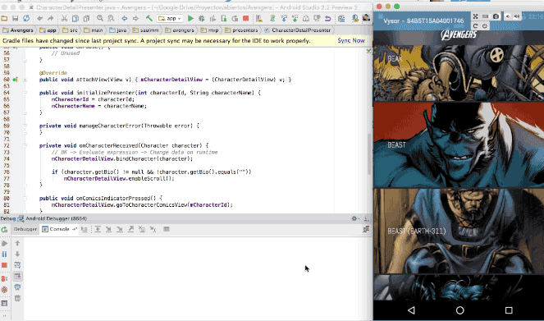This screenshot has width=544, height=321.
Task: Cut selection with the scissors icon
Action: coord(64,18)
